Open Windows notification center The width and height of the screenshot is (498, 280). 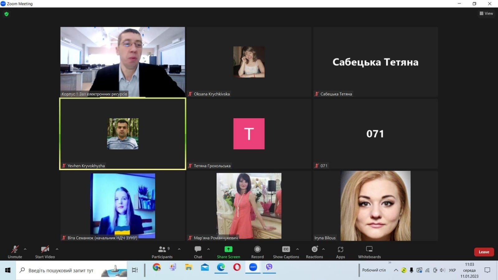click(x=487, y=270)
